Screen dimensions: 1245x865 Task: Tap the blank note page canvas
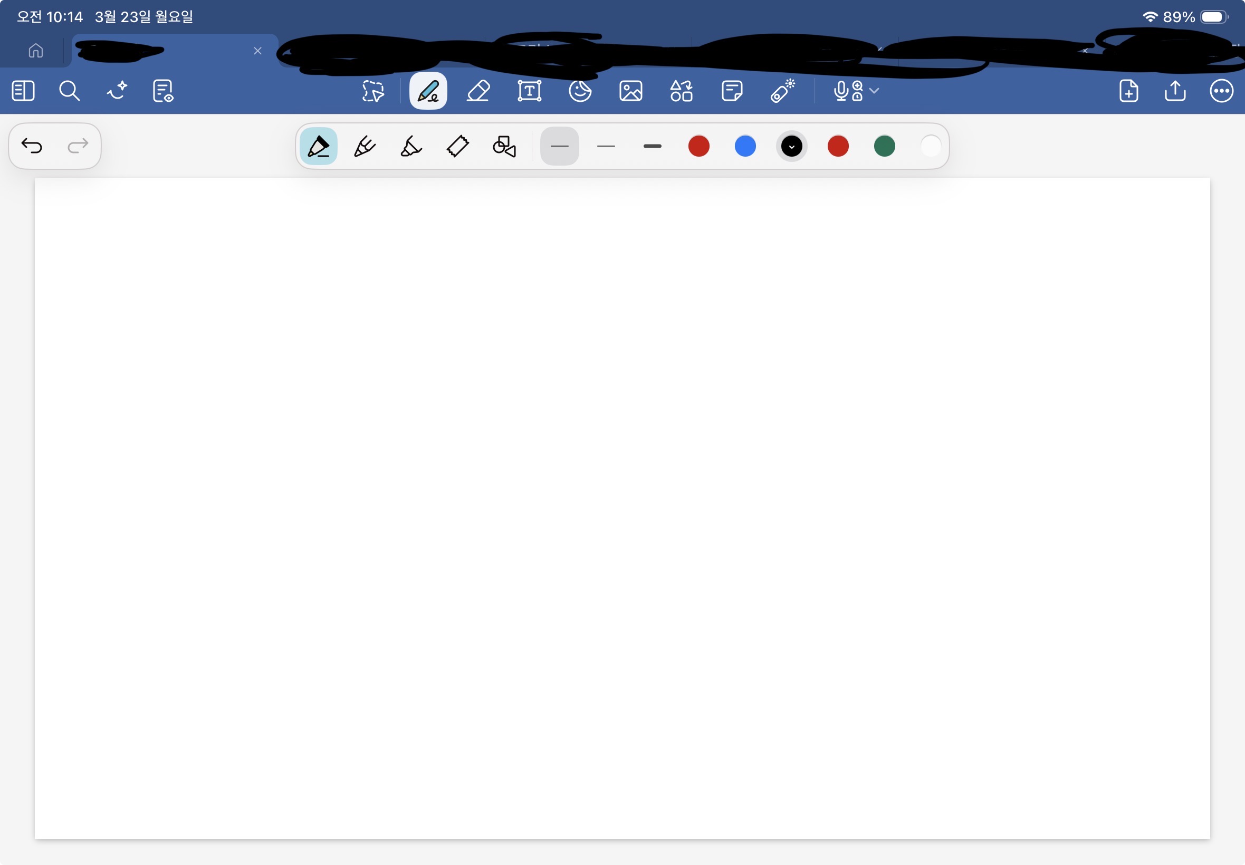622,508
